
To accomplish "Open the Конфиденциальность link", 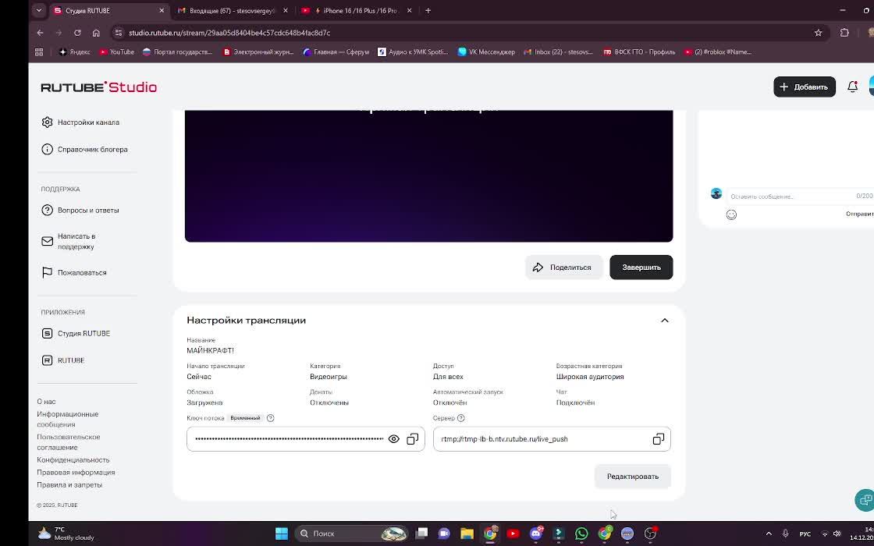I will click(73, 459).
